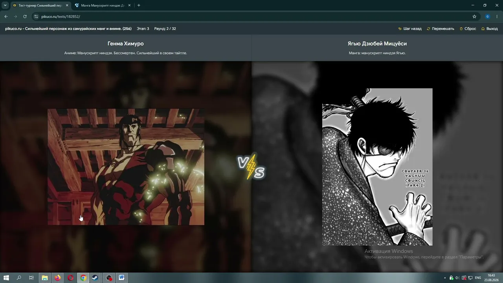Click the Раунд: 2 / 32 counter
This screenshot has height=283, width=503.
[165, 29]
